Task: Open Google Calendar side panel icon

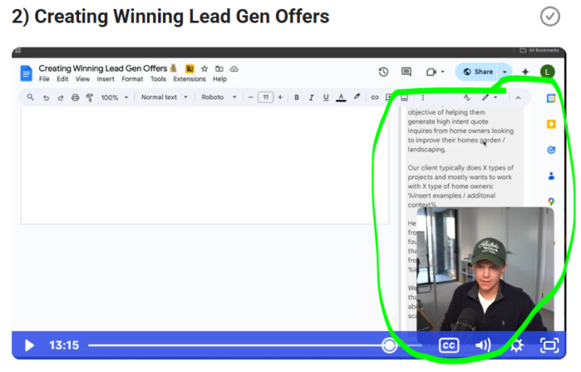Action: (x=551, y=98)
